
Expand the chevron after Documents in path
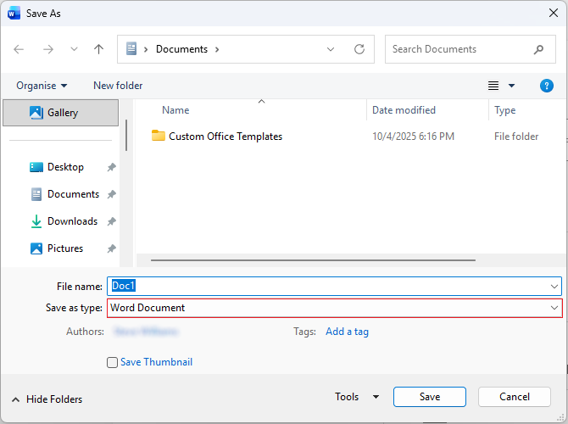217,49
